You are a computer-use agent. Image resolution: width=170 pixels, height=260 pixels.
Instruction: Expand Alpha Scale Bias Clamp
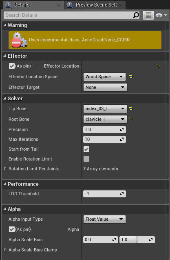(5, 249)
